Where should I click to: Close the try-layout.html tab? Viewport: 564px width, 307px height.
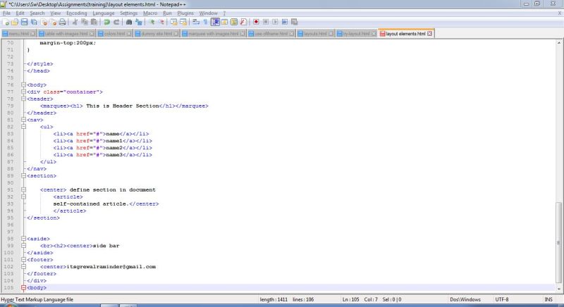tap(374, 34)
